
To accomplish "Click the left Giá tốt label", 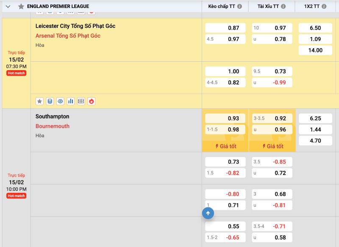I will [225, 146].
